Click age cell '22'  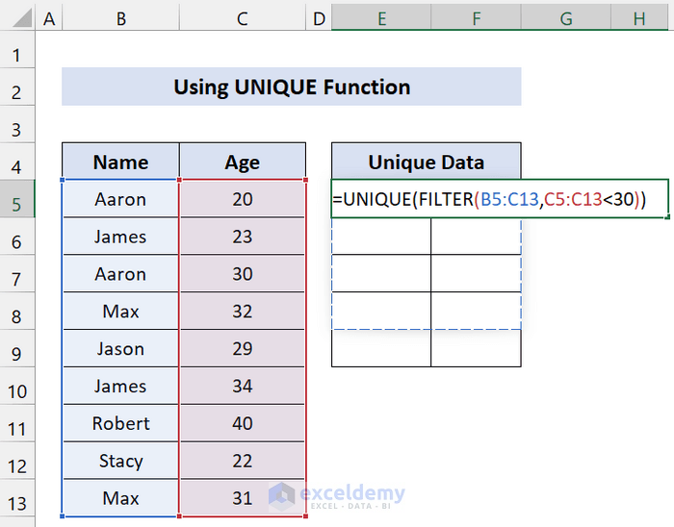coord(243,461)
